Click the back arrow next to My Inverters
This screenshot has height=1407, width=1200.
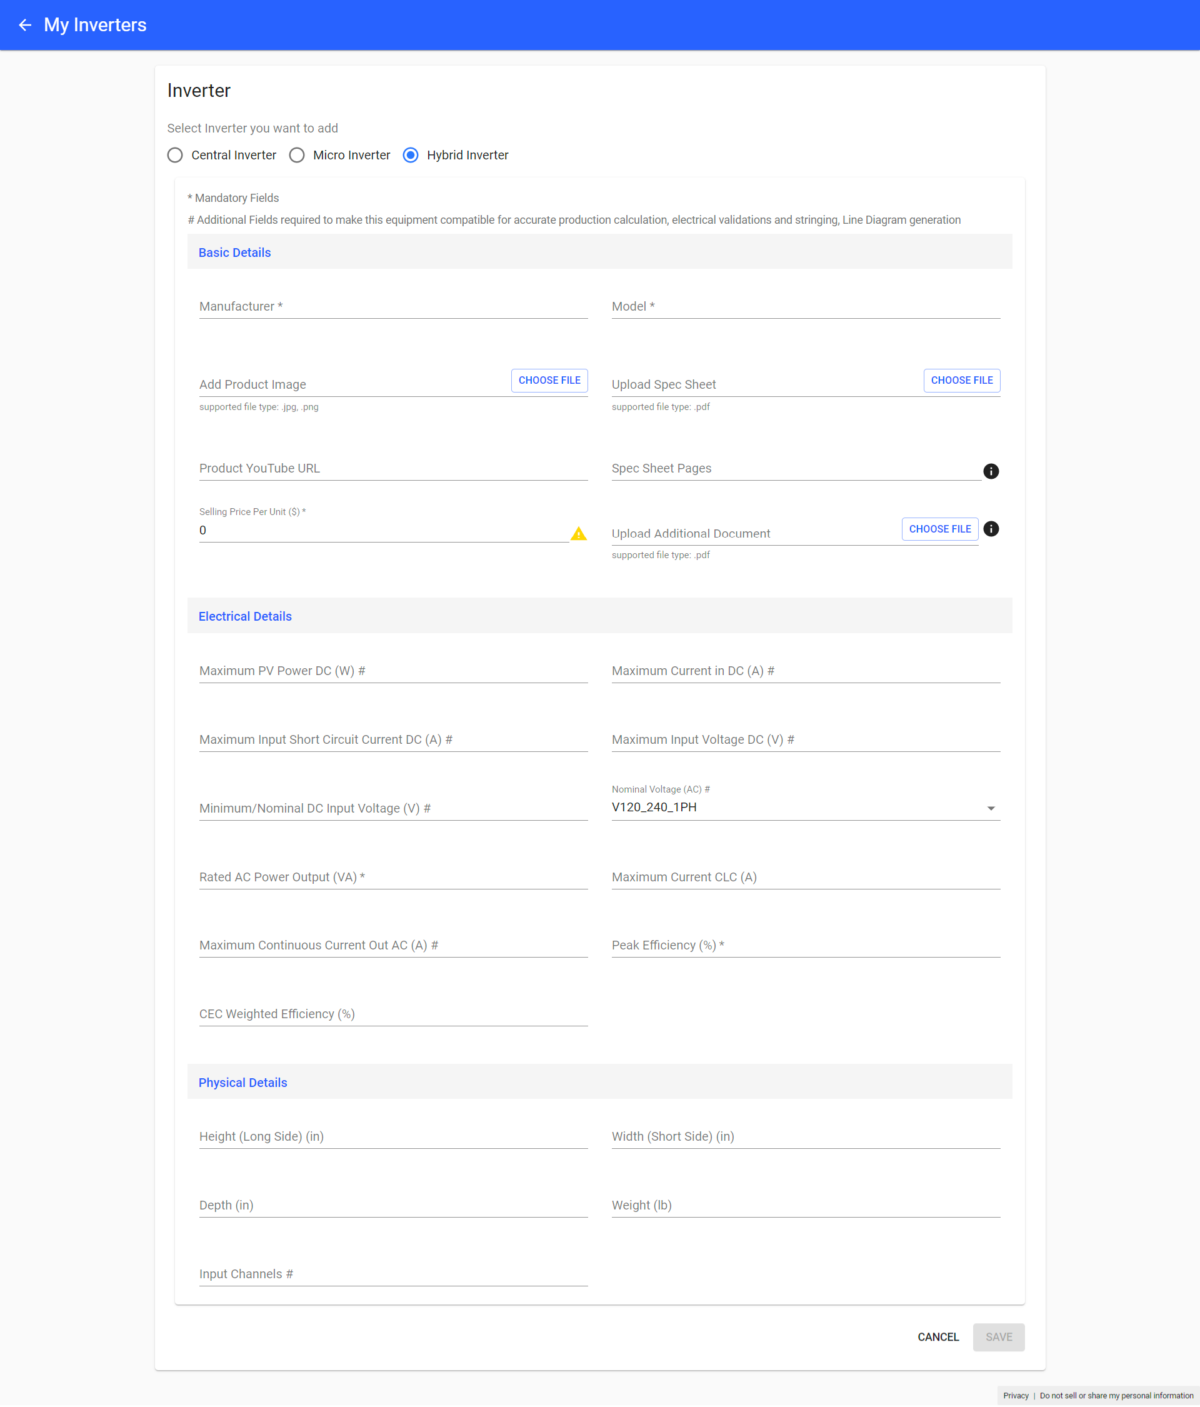click(x=25, y=25)
